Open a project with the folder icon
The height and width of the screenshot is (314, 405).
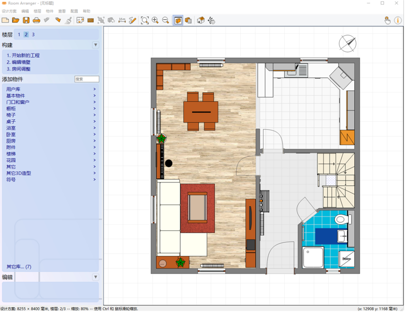tap(15, 21)
